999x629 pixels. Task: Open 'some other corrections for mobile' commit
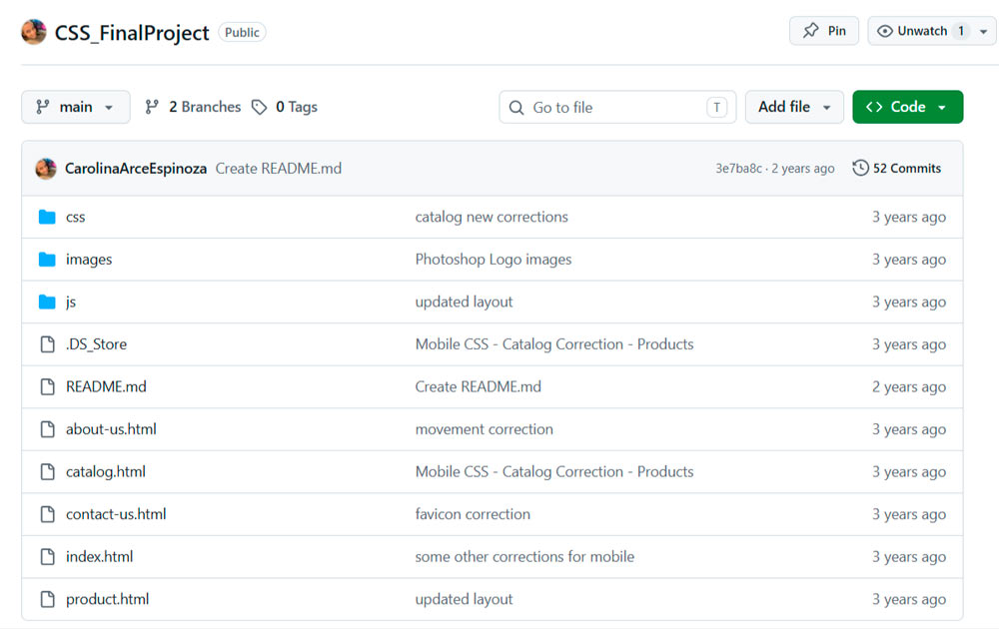pos(525,556)
